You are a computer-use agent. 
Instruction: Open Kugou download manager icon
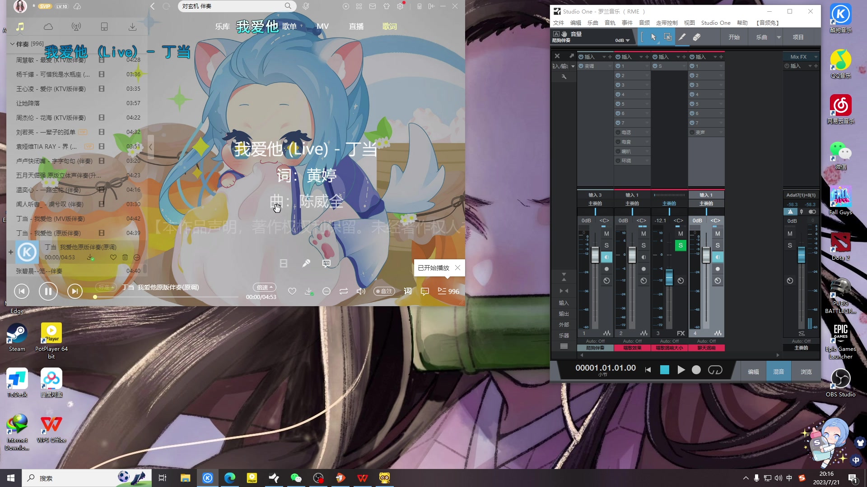[132, 27]
